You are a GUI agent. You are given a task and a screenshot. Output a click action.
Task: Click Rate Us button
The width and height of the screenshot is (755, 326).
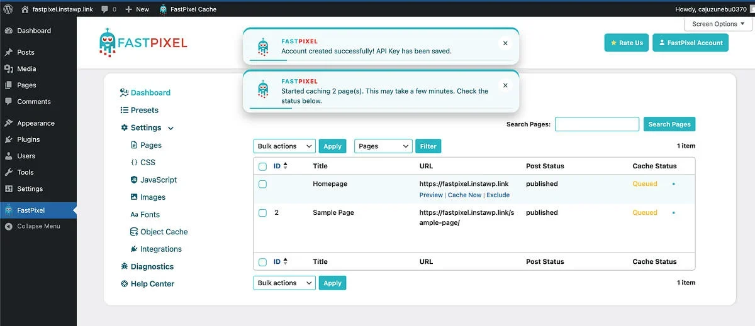pyautogui.click(x=627, y=43)
